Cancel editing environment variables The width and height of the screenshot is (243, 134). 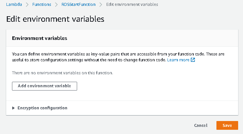(x=201, y=126)
